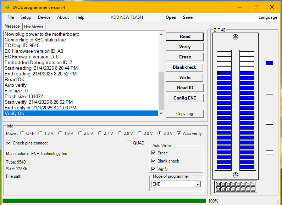The width and height of the screenshot is (282, 205).
Task: Open the File menu
Action: pyautogui.click(x=11, y=17)
